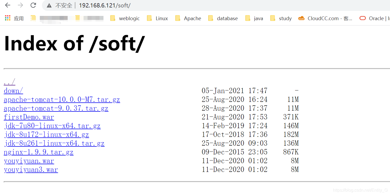This screenshot has height=195, width=390.
Task: Download youyiyuan3.war file
Action: click(31, 170)
